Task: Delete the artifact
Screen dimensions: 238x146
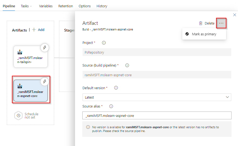Action: click(207, 23)
